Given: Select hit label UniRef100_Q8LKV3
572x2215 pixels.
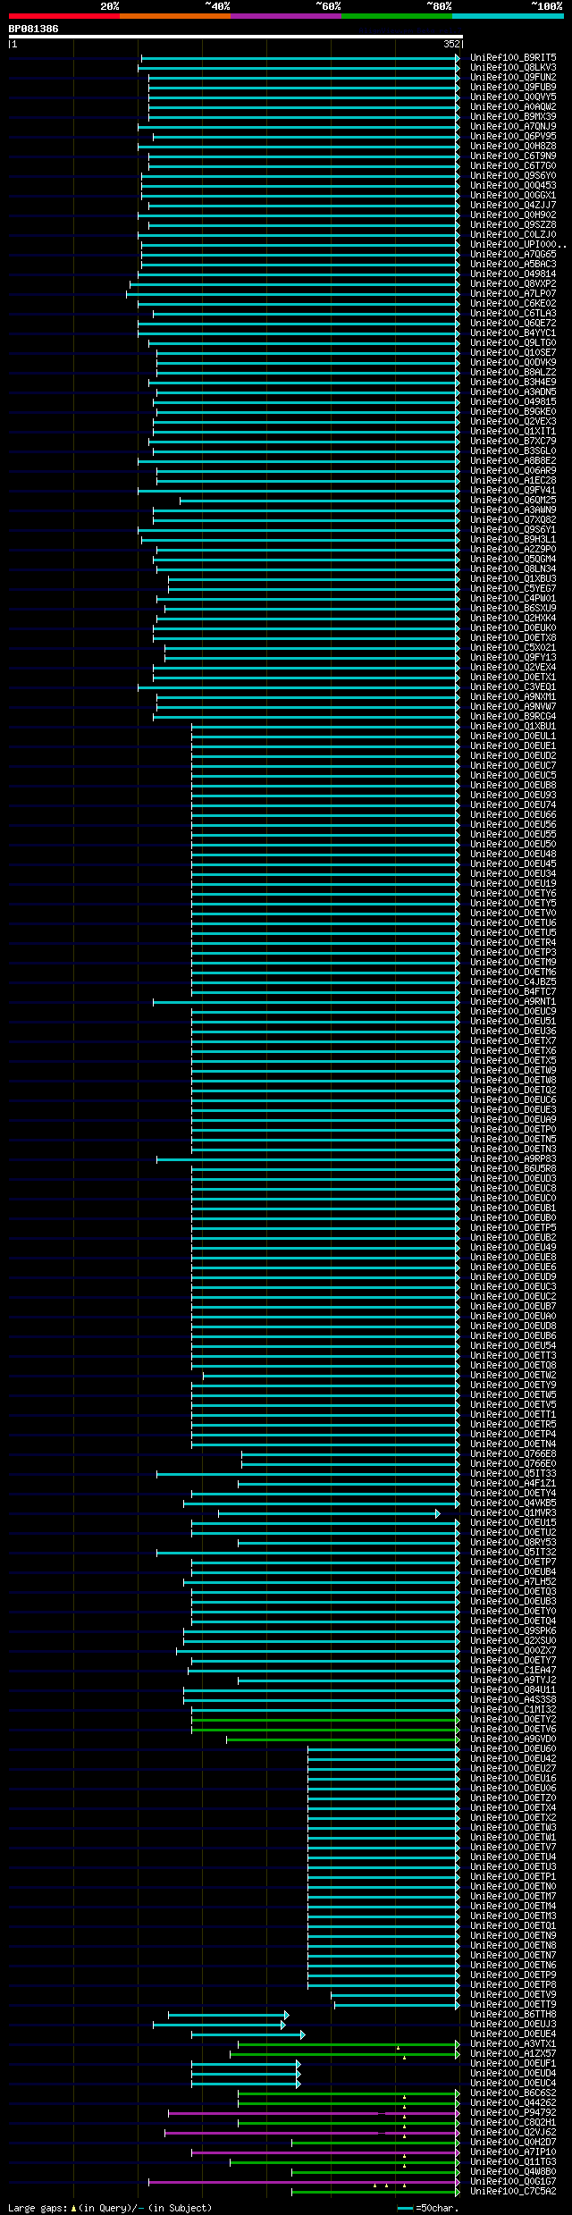Looking at the screenshot, I should coord(513,67).
